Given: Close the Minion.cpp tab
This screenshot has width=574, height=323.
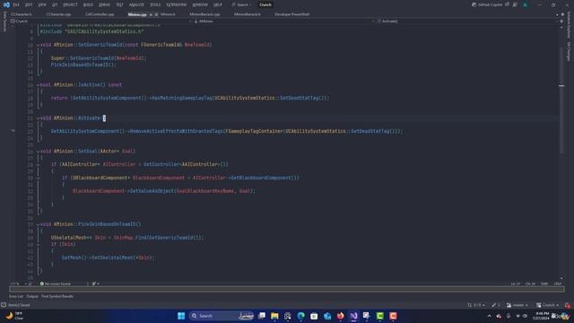Looking at the screenshot, I should coord(156,14).
